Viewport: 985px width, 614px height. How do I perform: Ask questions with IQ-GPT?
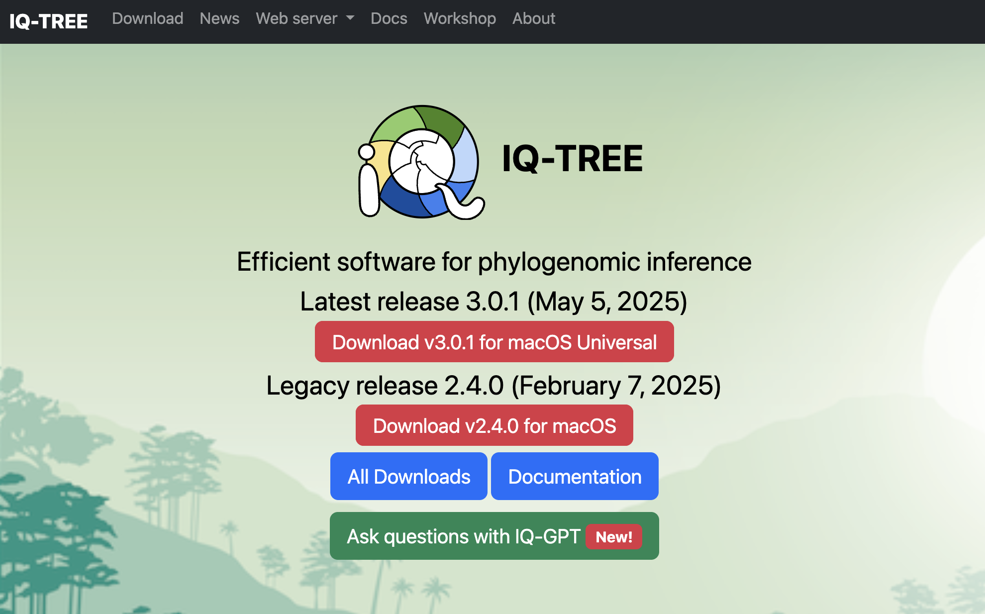pos(463,536)
